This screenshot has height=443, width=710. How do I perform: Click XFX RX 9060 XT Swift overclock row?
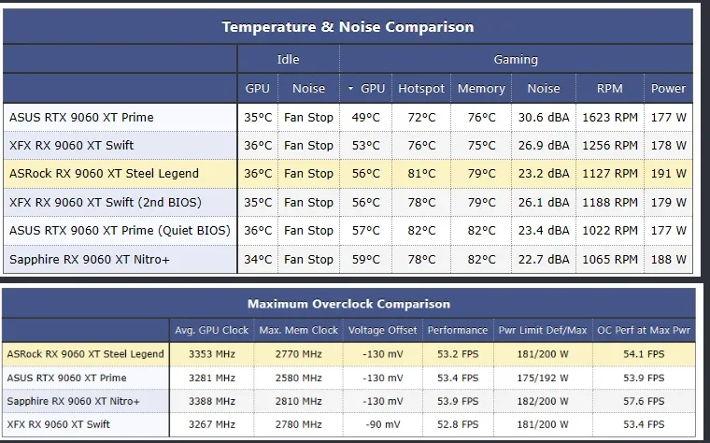[348, 424]
